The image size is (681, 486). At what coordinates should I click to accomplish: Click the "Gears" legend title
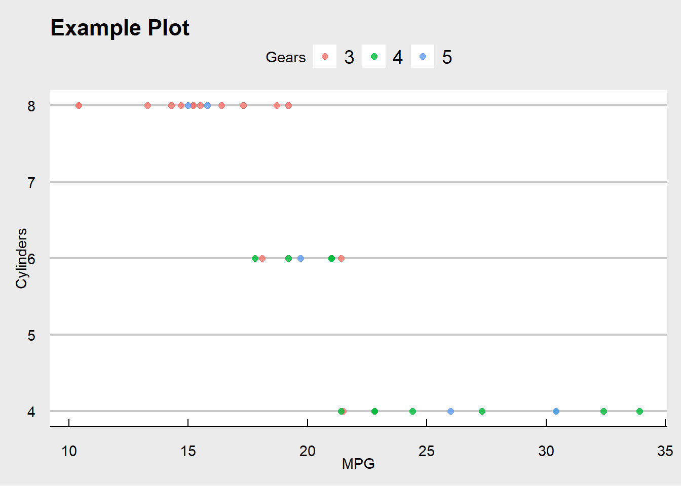click(x=285, y=57)
